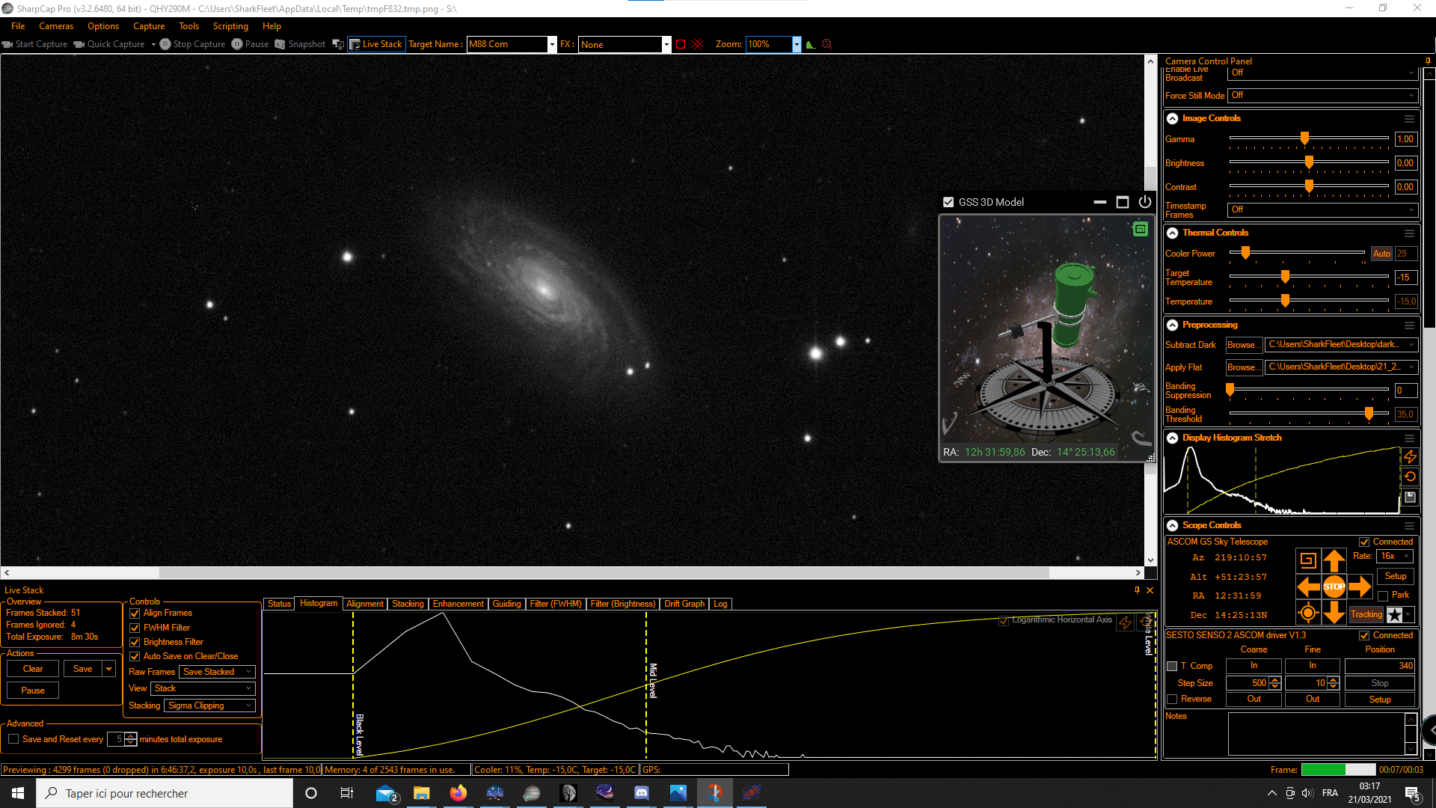This screenshot has width=1436, height=808.
Task: Click the telescope move up arrow
Action: (1334, 560)
